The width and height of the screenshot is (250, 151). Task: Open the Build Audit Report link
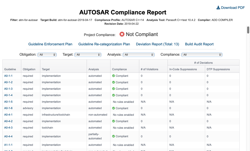[x=199, y=44]
